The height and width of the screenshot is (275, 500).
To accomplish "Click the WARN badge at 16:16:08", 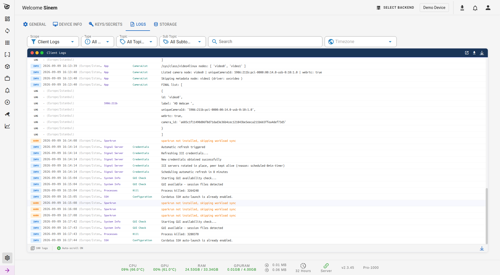I will 36,209.
